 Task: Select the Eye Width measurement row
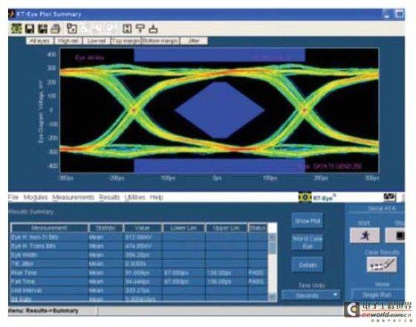pyautogui.click(x=139, y=255)
